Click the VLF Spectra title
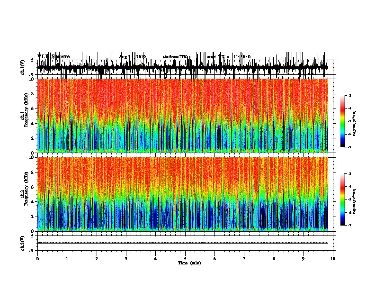 (54, 56)
